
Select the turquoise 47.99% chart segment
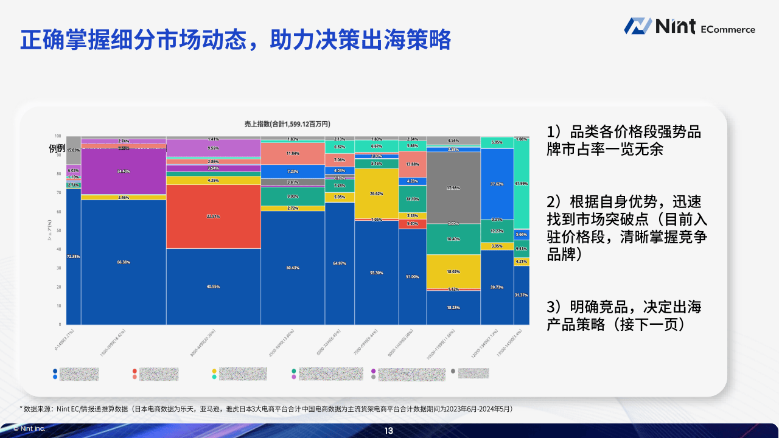(522, 183)
